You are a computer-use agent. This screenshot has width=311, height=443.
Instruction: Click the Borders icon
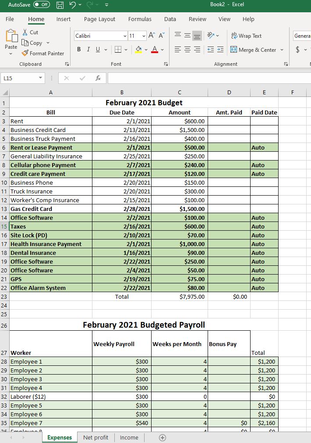click(x=118, y=50)
